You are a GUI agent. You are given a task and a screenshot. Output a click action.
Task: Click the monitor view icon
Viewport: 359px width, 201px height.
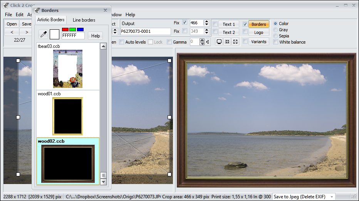point(219,42)
